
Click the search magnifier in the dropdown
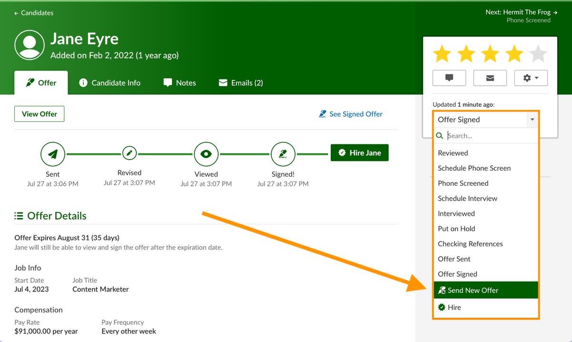pos(439,136)
